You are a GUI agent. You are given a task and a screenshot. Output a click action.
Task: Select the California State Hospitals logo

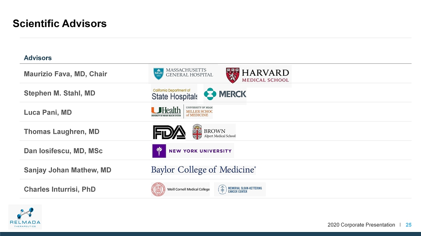tap(174, 94)
